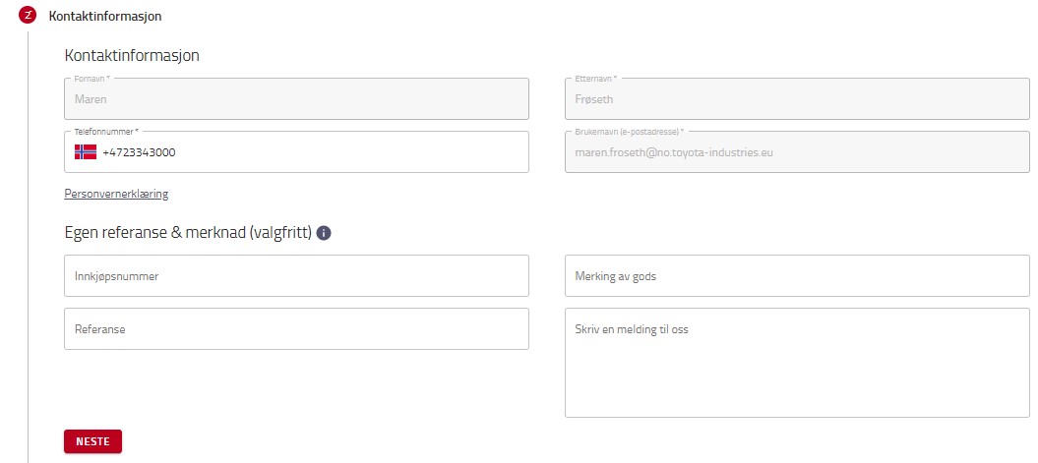Click the Egen referanse & merknad heading
Viewport: 1038px width, 463px height.
(188, 233)
